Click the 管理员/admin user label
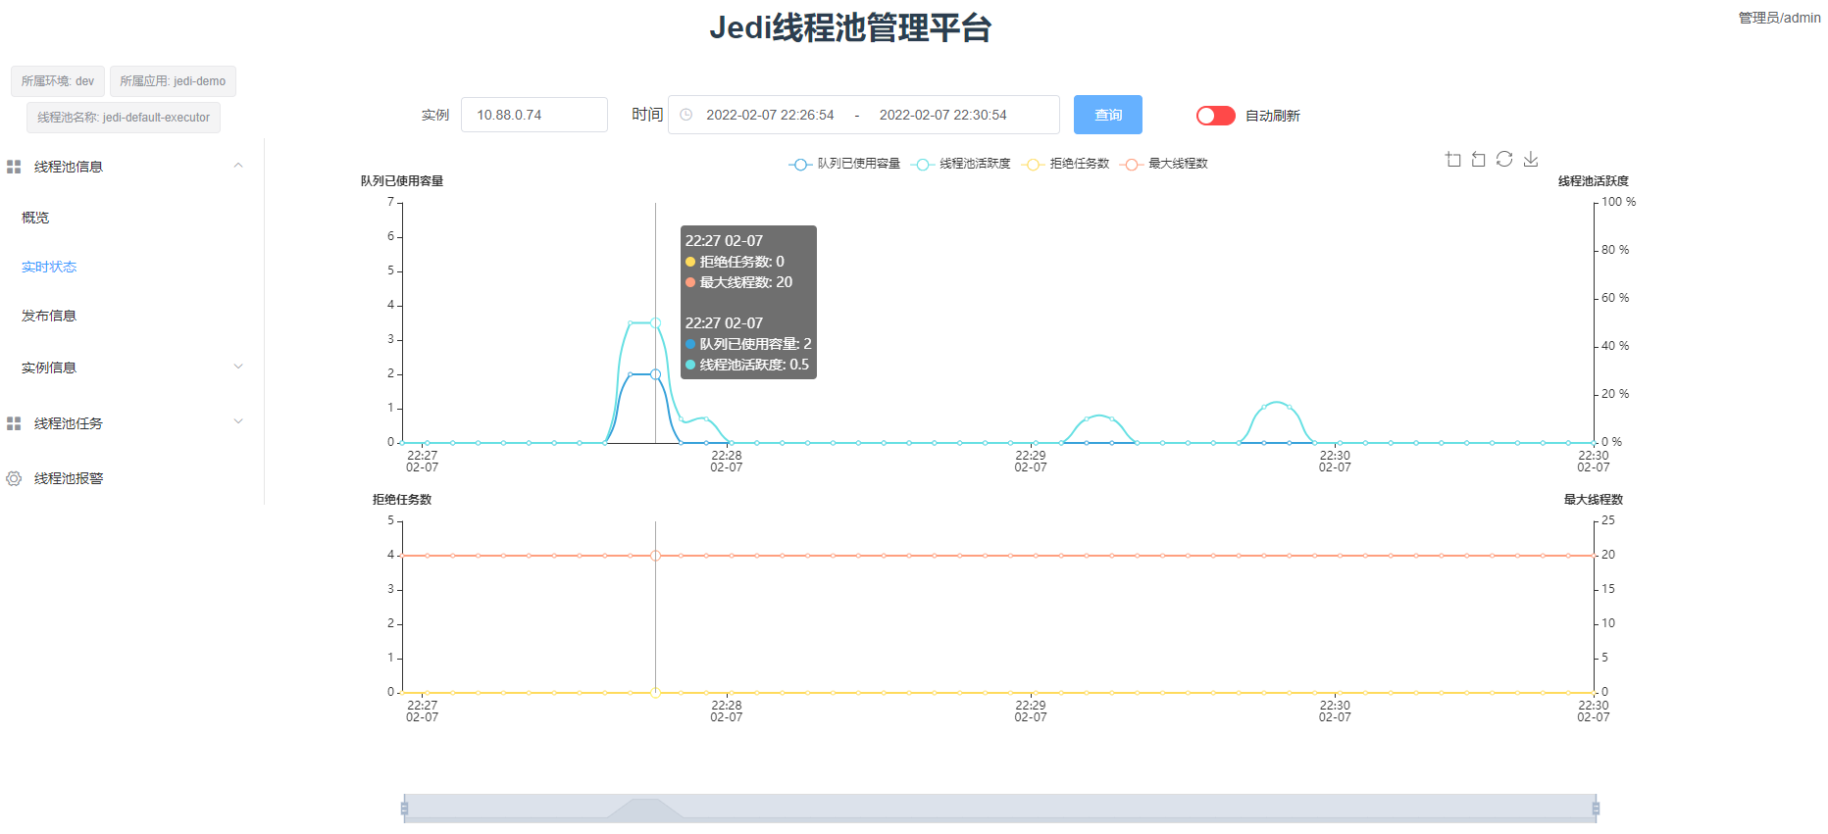 tap(1779, 18)
